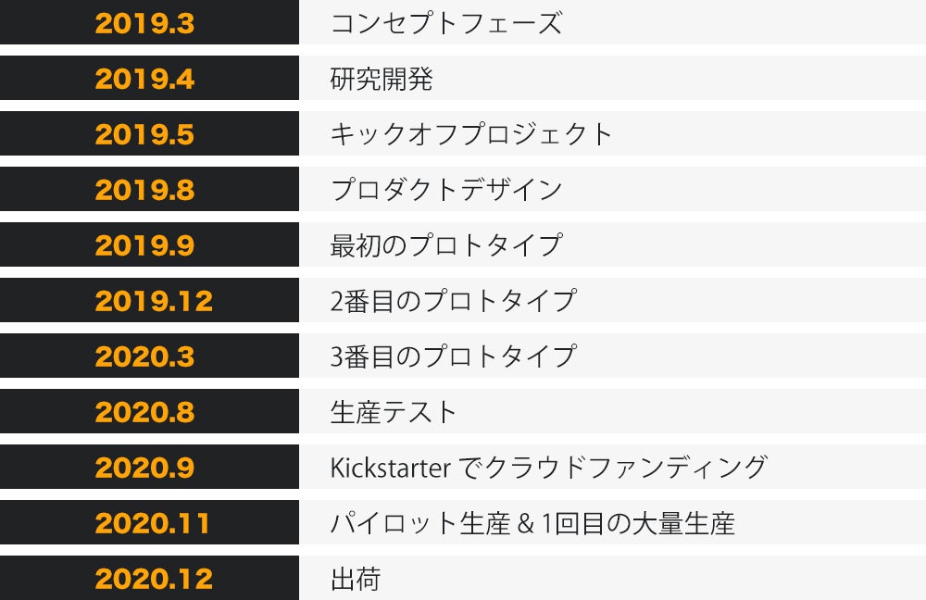Click the 2020.8 date label
The image size is (926, 600).
144,412
